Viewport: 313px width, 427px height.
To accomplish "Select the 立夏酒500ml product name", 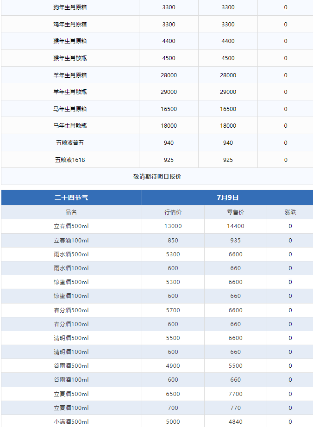I will 71,394.
